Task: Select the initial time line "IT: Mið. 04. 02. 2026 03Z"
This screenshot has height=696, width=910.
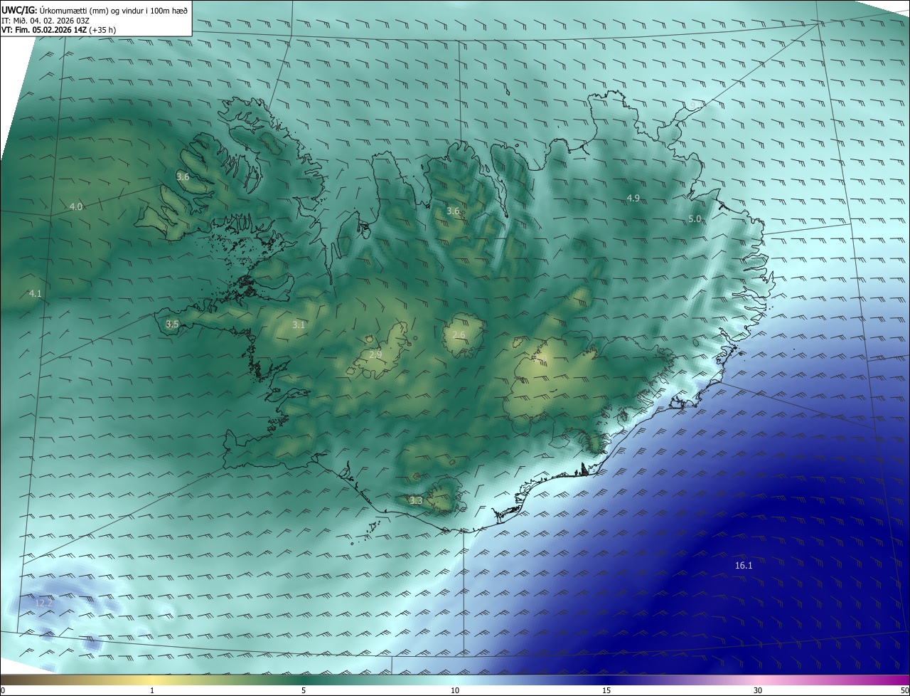Action: click(x=45, y=20)
